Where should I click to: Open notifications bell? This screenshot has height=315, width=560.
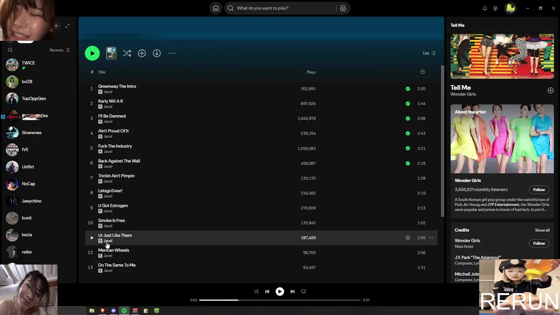(x=485, y=8)
